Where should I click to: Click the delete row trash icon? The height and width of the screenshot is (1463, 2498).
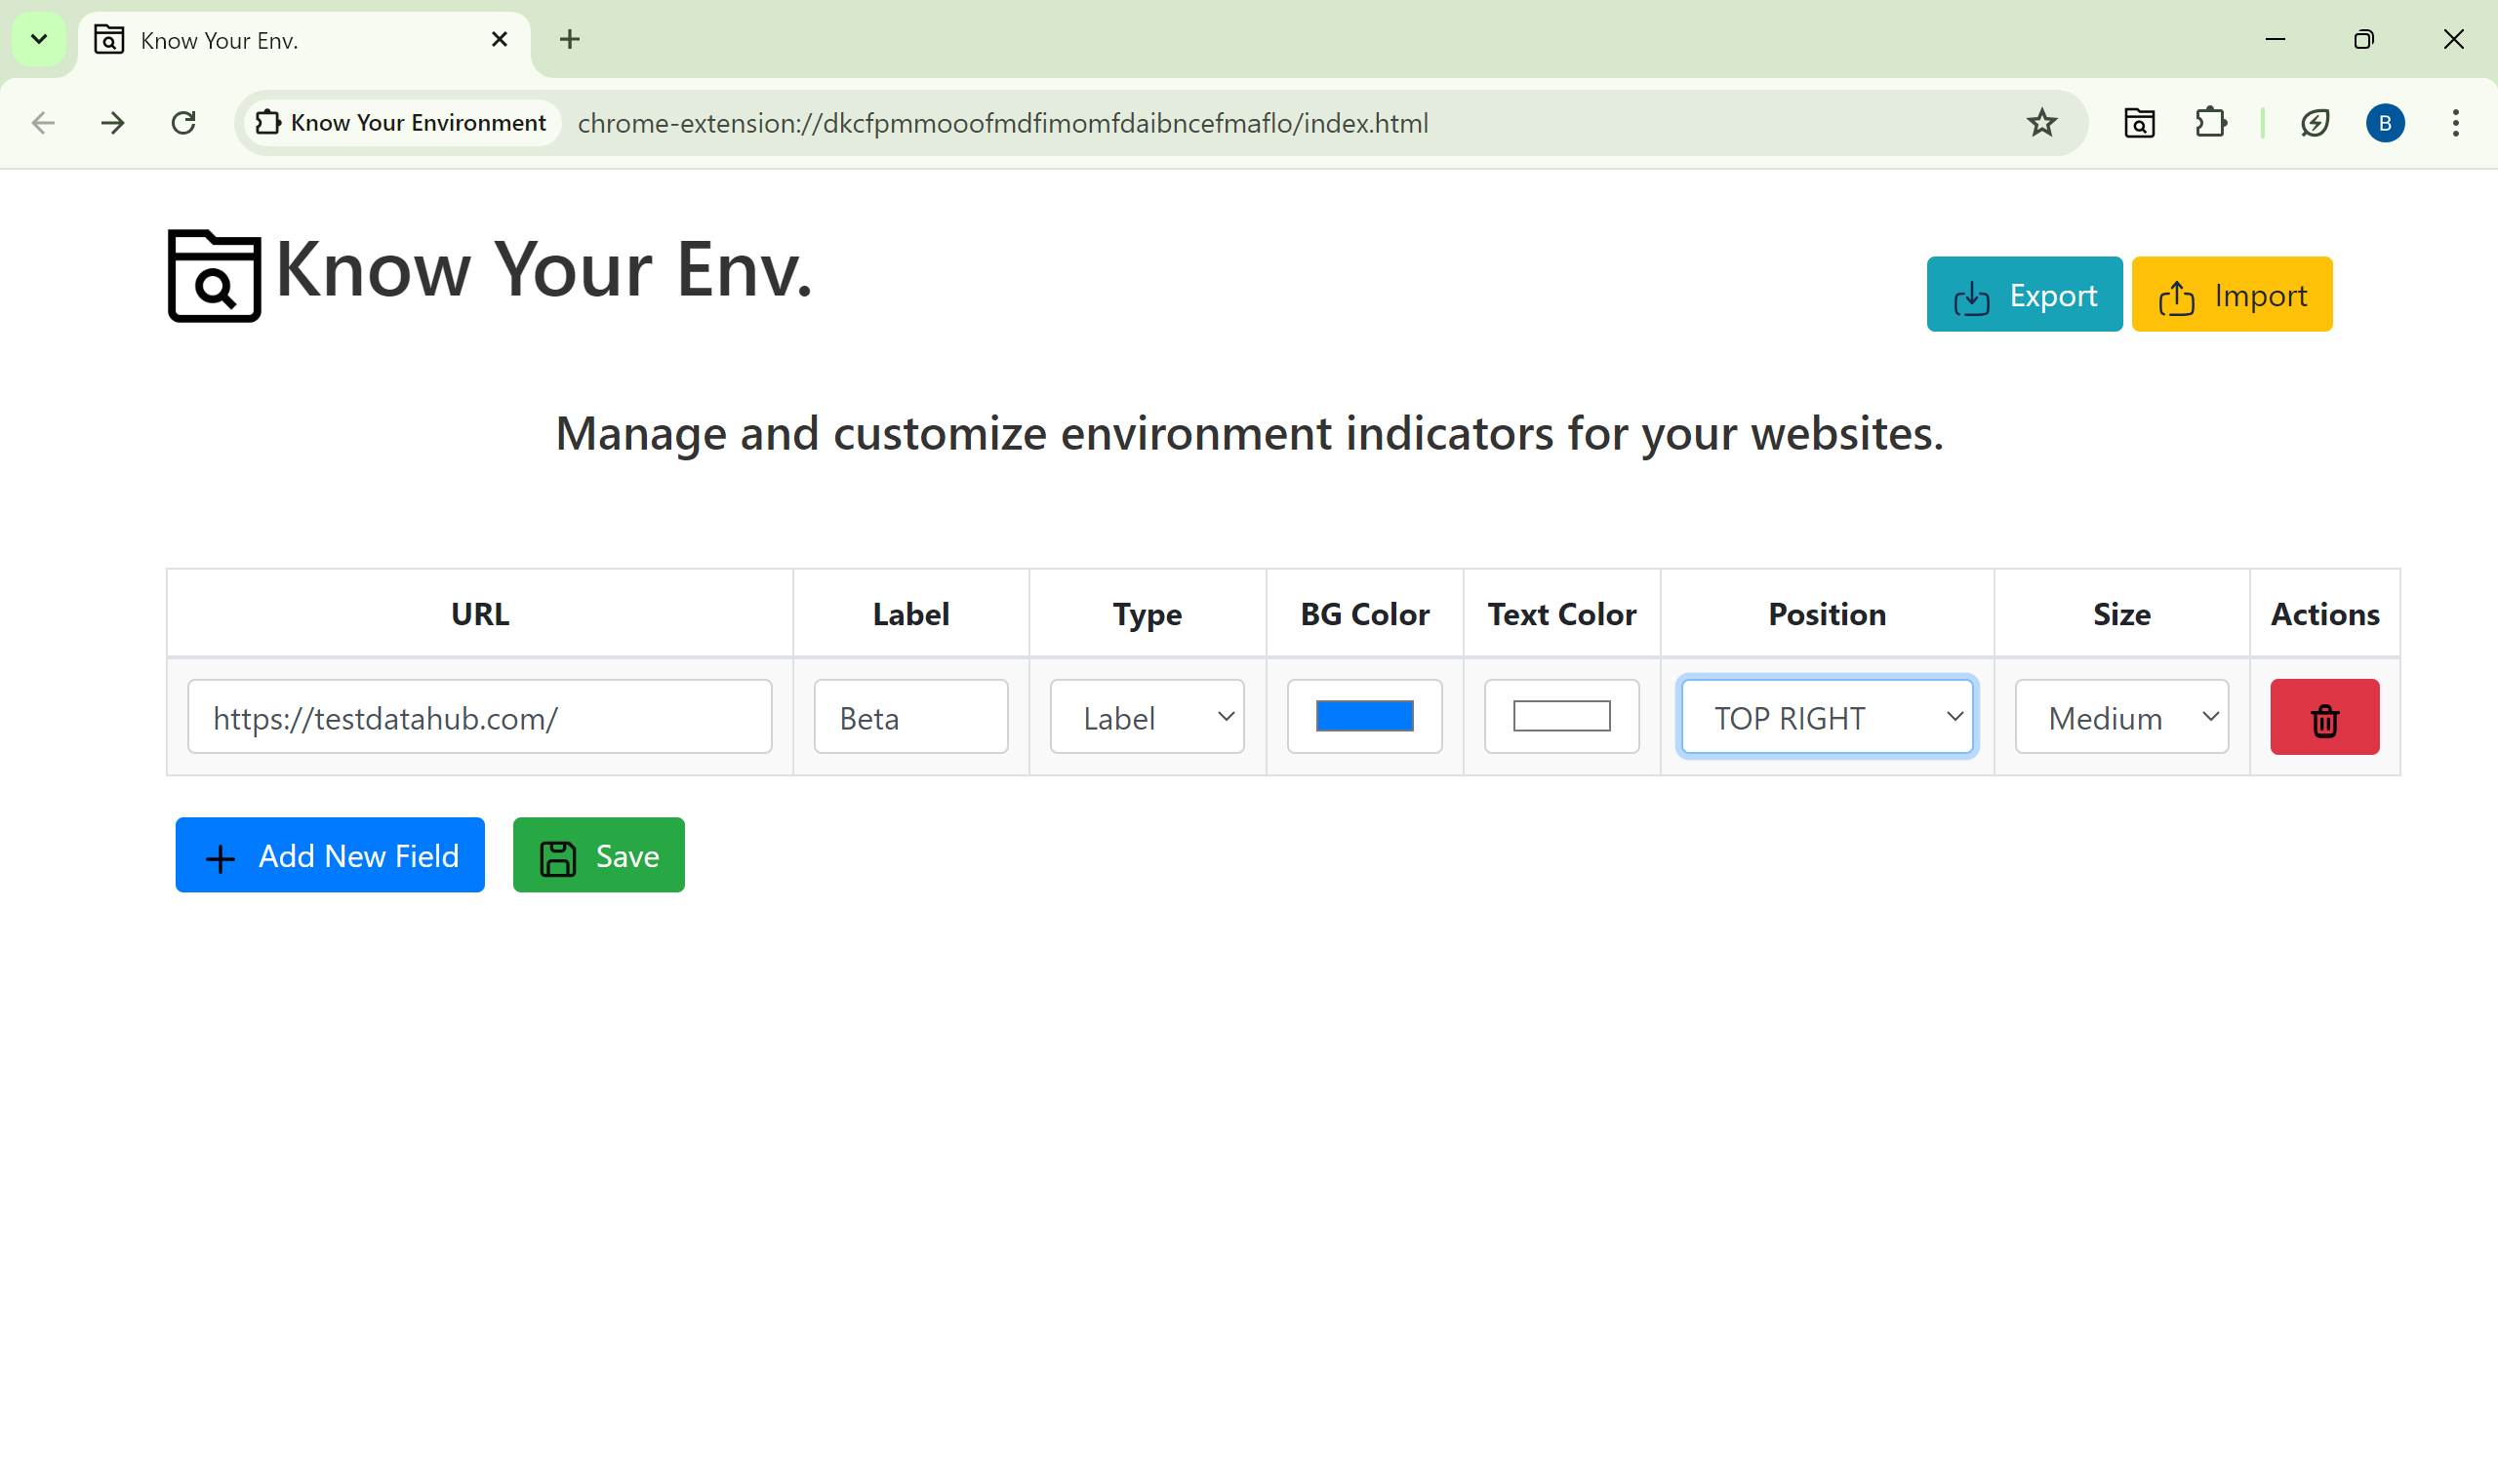pyautogui.click(x=2323, y=716)
